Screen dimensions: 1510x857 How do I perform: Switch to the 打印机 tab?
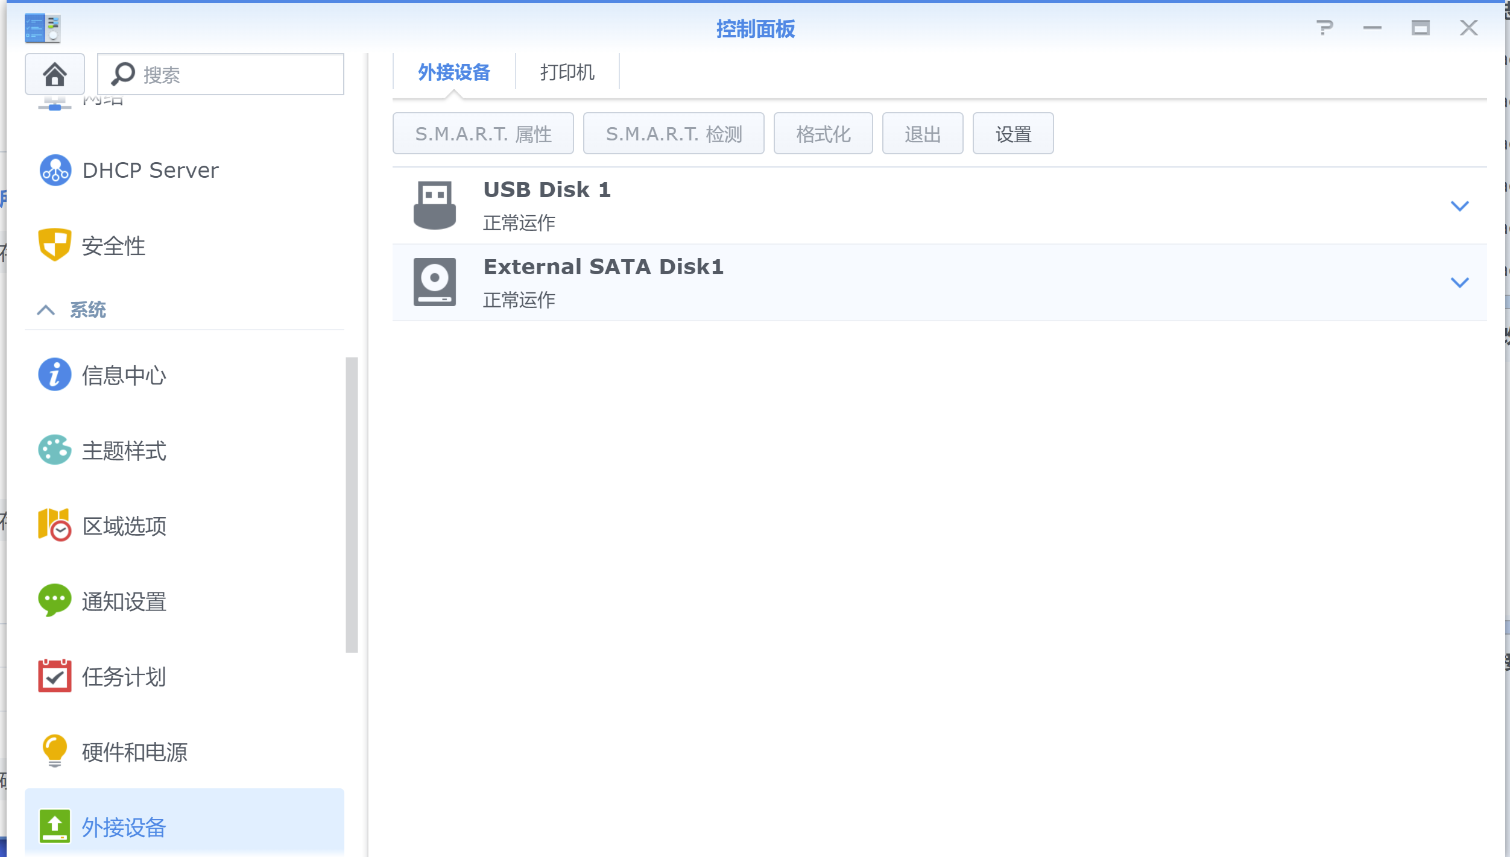tap(567, 72)
